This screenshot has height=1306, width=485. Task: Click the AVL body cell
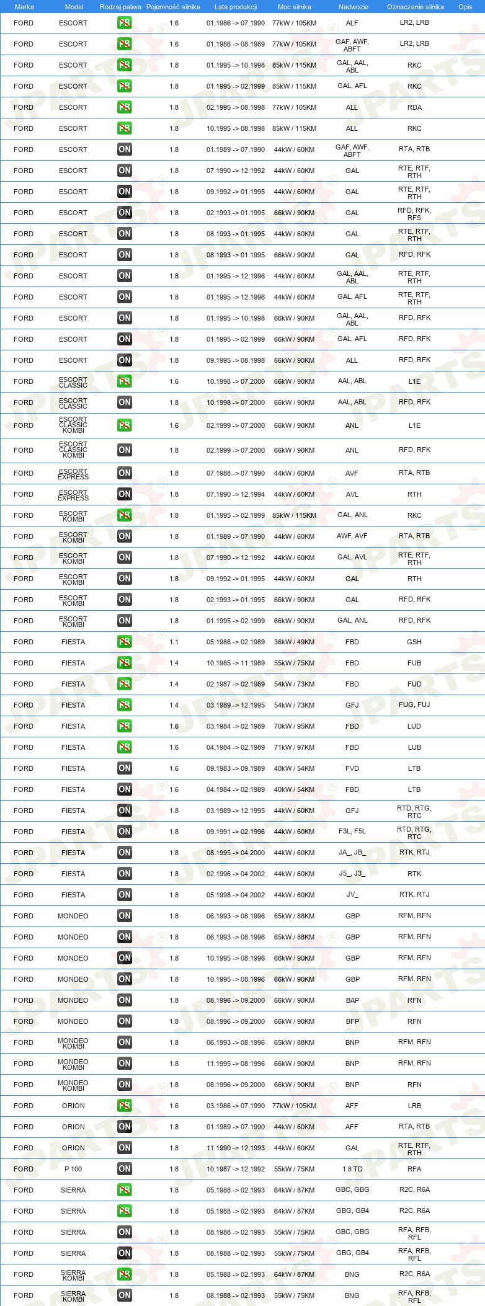tap(352, 494)
